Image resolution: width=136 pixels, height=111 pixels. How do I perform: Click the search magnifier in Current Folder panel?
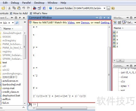click(17, 23)
